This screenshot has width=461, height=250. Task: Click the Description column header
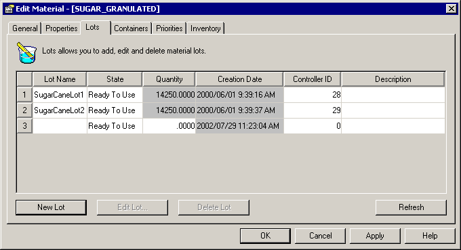point(393,79)
